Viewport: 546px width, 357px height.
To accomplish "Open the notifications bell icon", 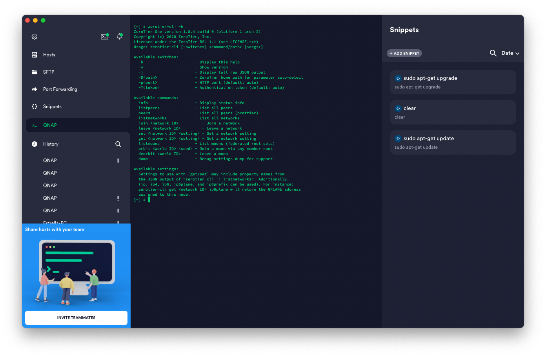I will coord(120,36).
